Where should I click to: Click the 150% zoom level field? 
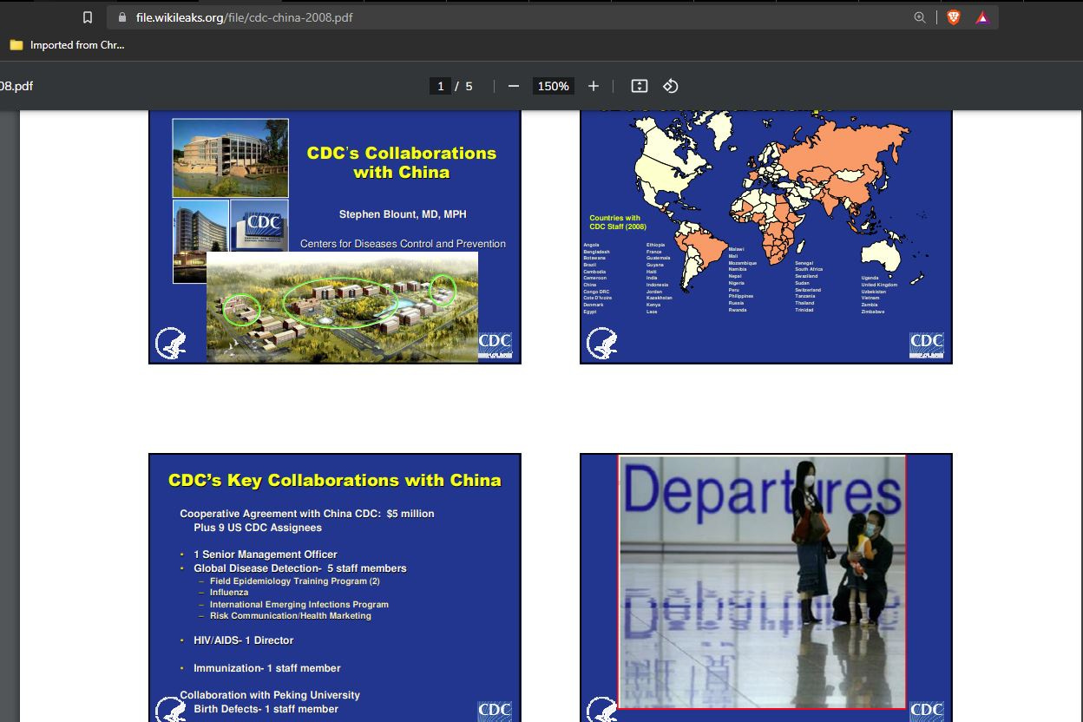pos(553,86)
